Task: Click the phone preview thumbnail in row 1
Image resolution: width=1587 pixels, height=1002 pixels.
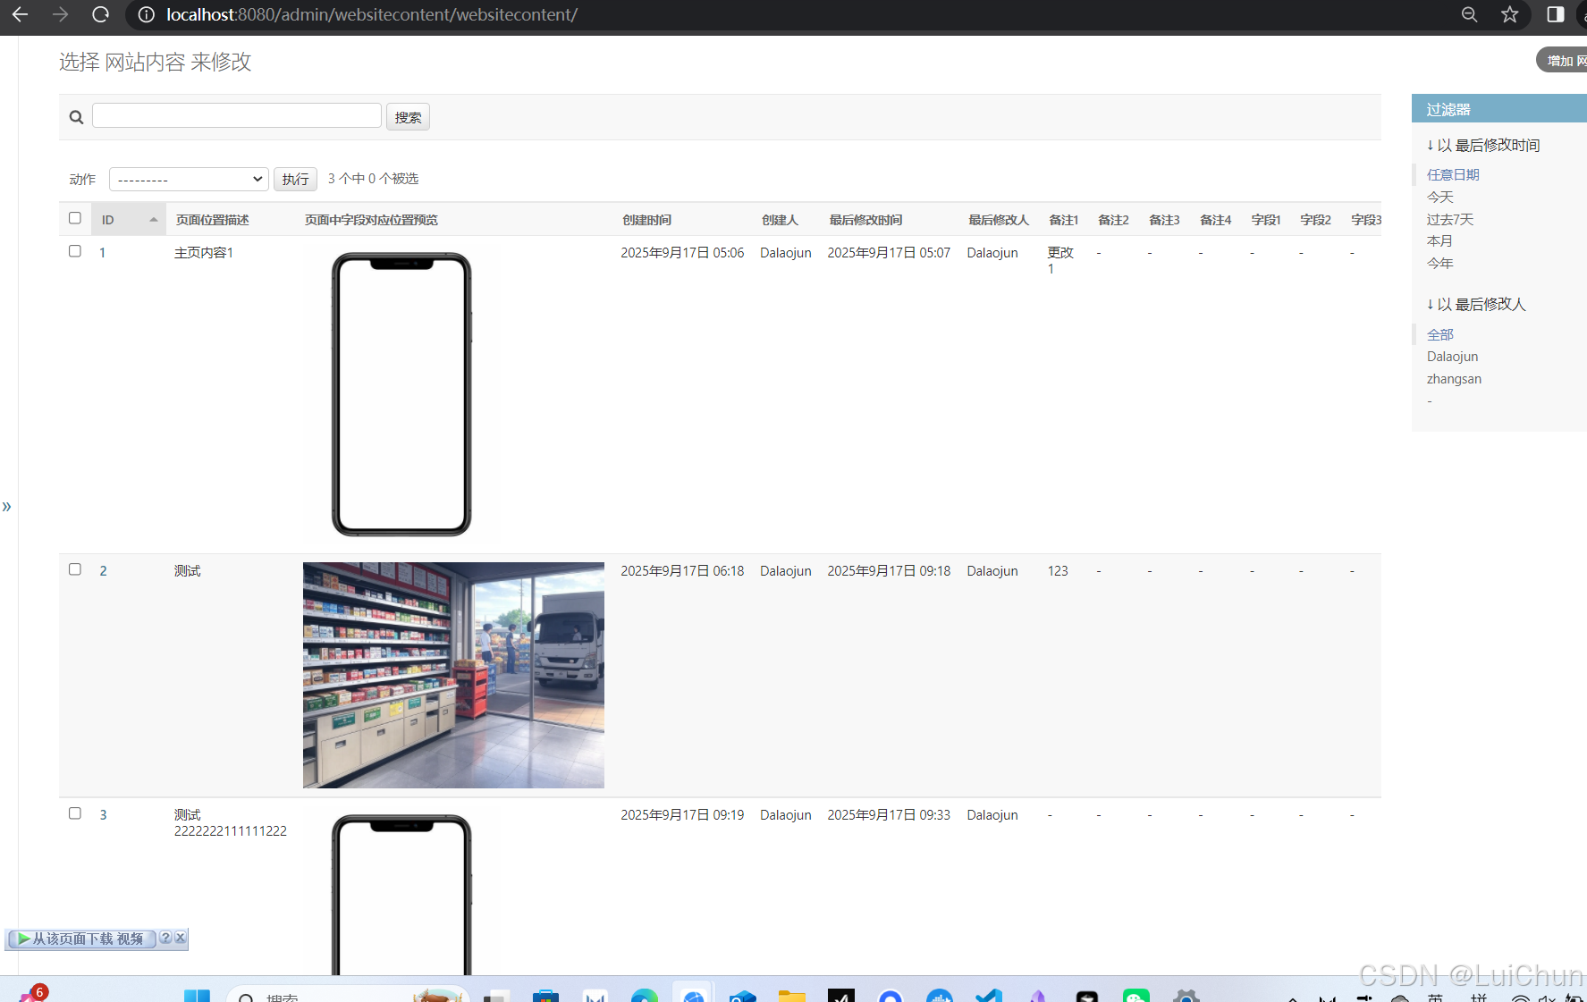Action: pos(401,394)
